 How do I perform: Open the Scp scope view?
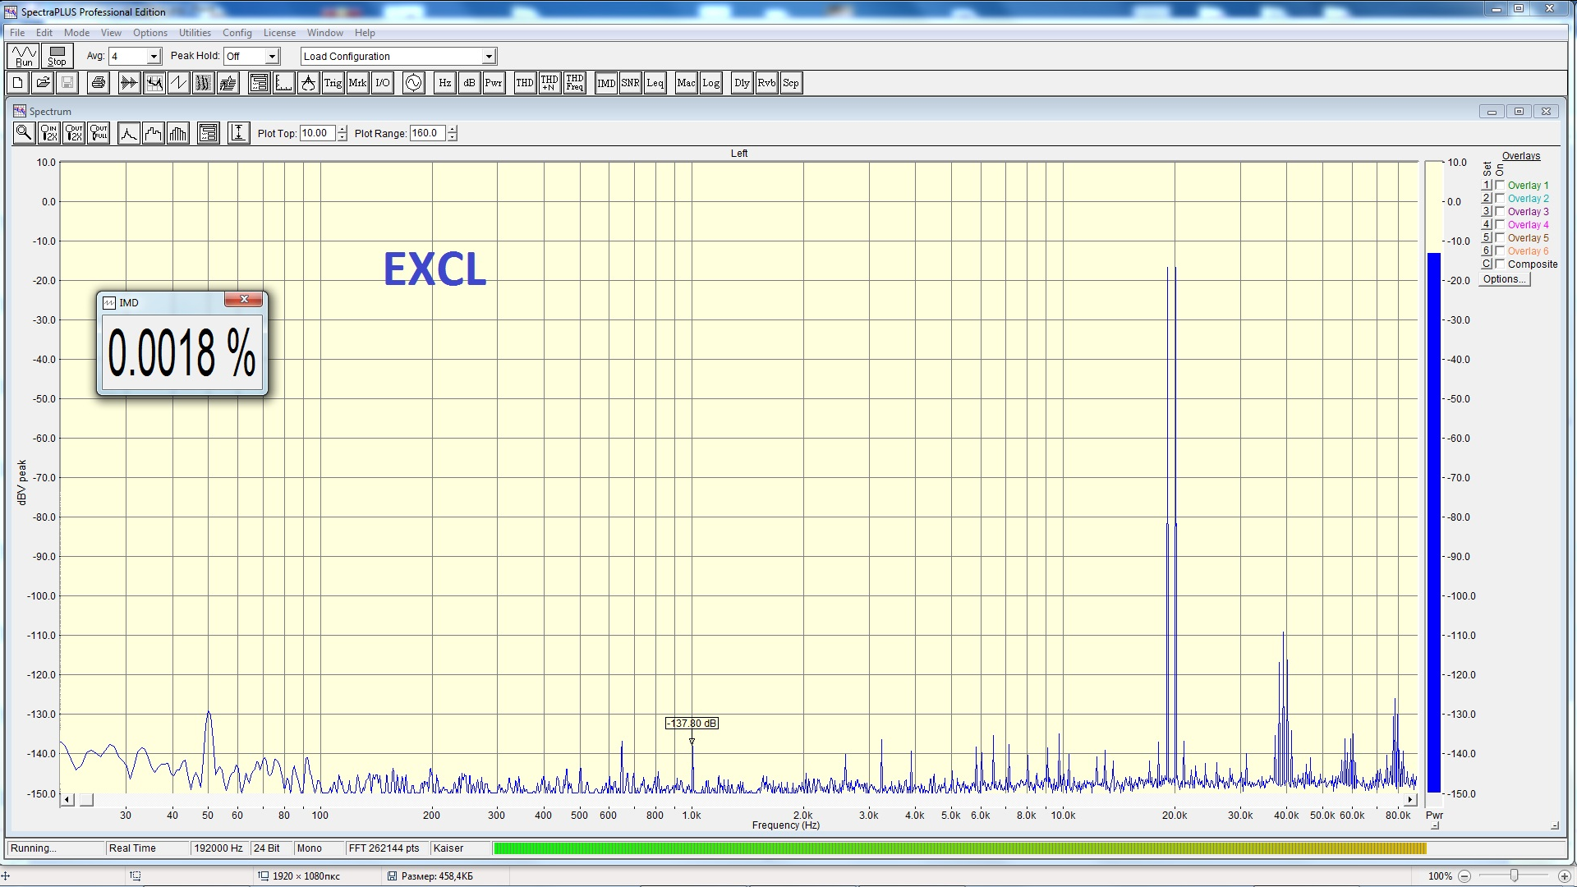(x=790, y=83)
